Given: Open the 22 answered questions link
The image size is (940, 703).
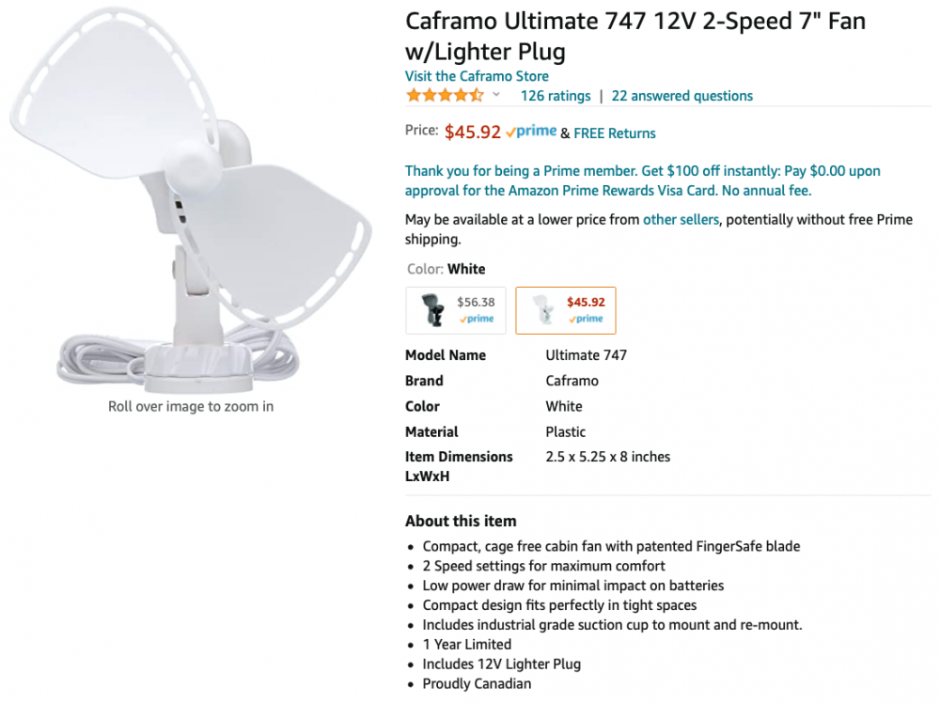Looking at the screenshot, I should point(681,96).
